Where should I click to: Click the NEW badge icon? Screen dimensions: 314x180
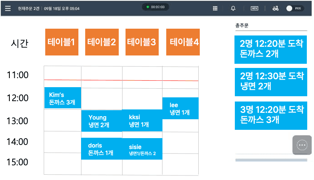(x=254, y=8)
